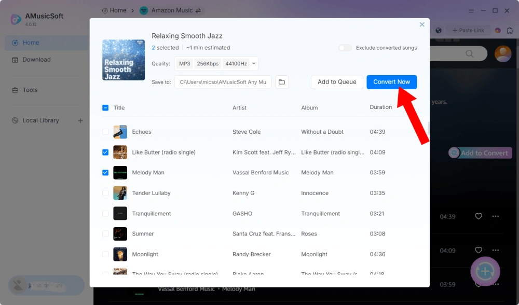Image resolution: width=519 pixels, height=305 pixels.
Task: Sort by the Duration column header
Action: (x=380, y=107)
